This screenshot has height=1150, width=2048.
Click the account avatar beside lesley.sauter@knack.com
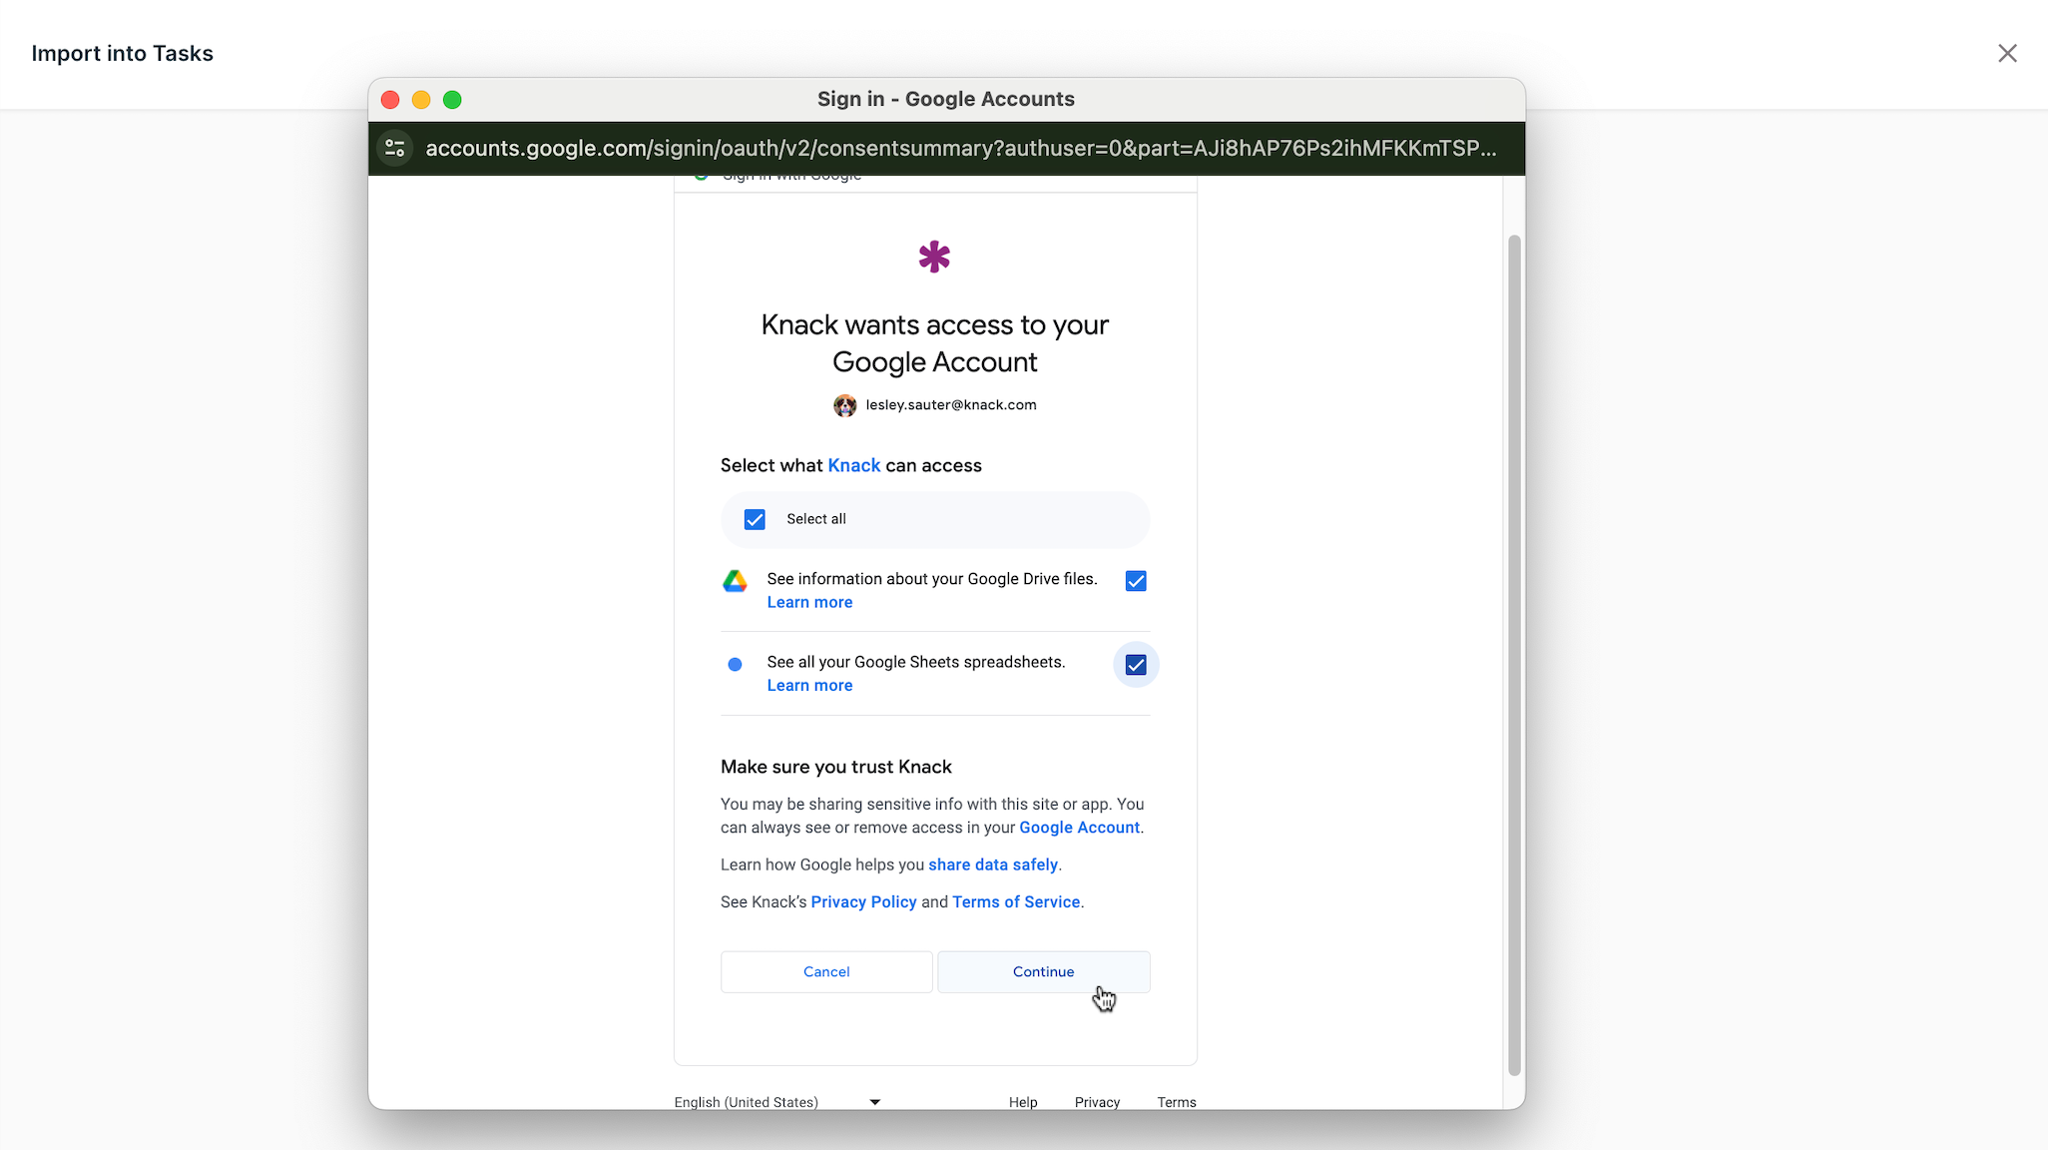(844, 405)
